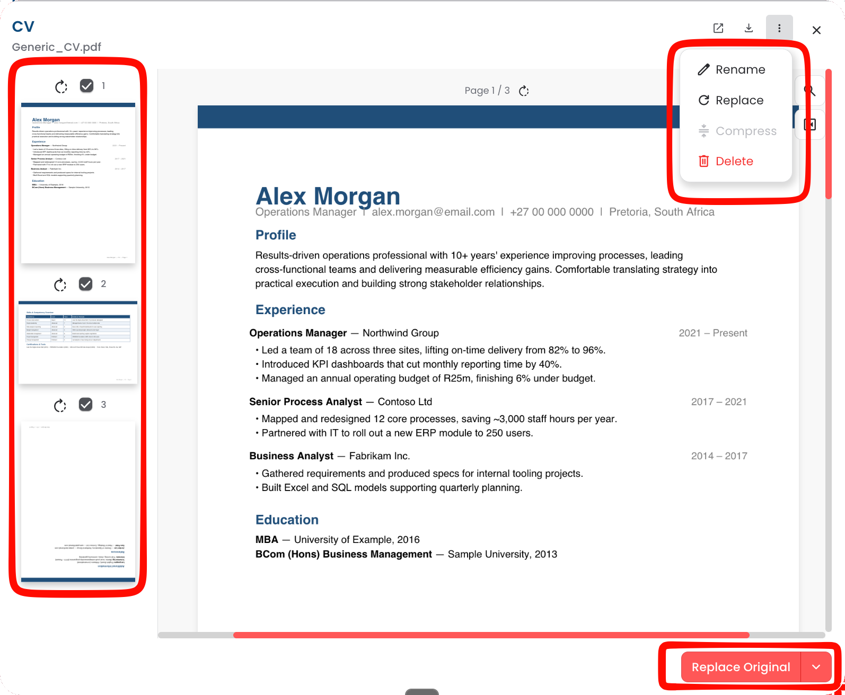Click the pencil icon beside Rename
The width and height of the screenshot is (845, 695).
(x=703, y=69)
